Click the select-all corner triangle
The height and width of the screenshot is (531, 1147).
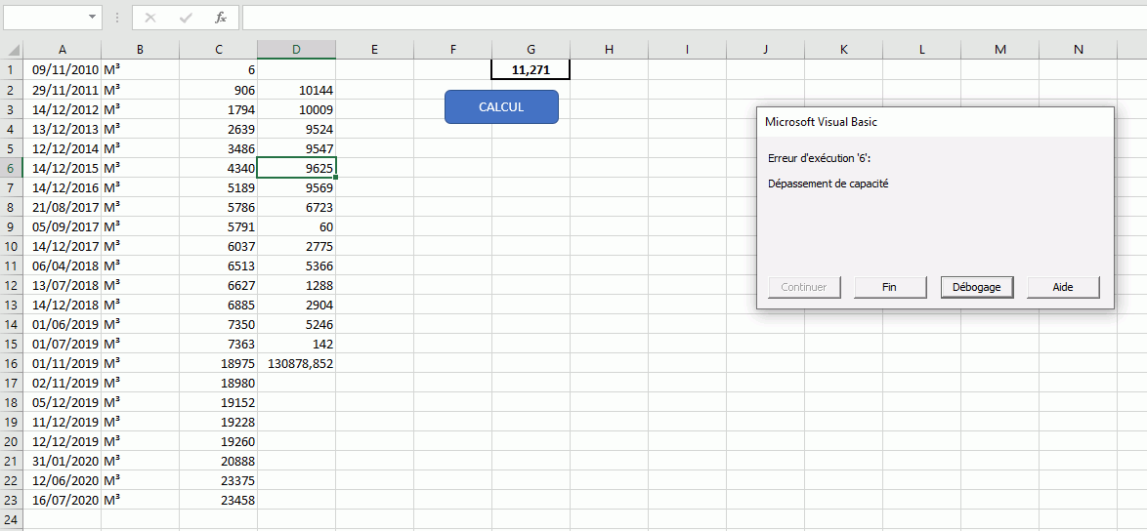[14, 50]
